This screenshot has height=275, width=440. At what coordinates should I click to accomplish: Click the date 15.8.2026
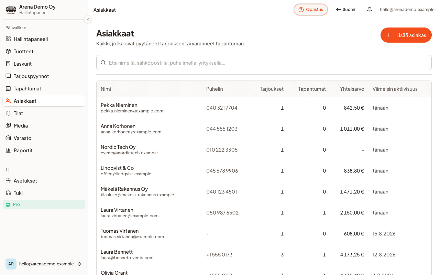coord(384,234)
